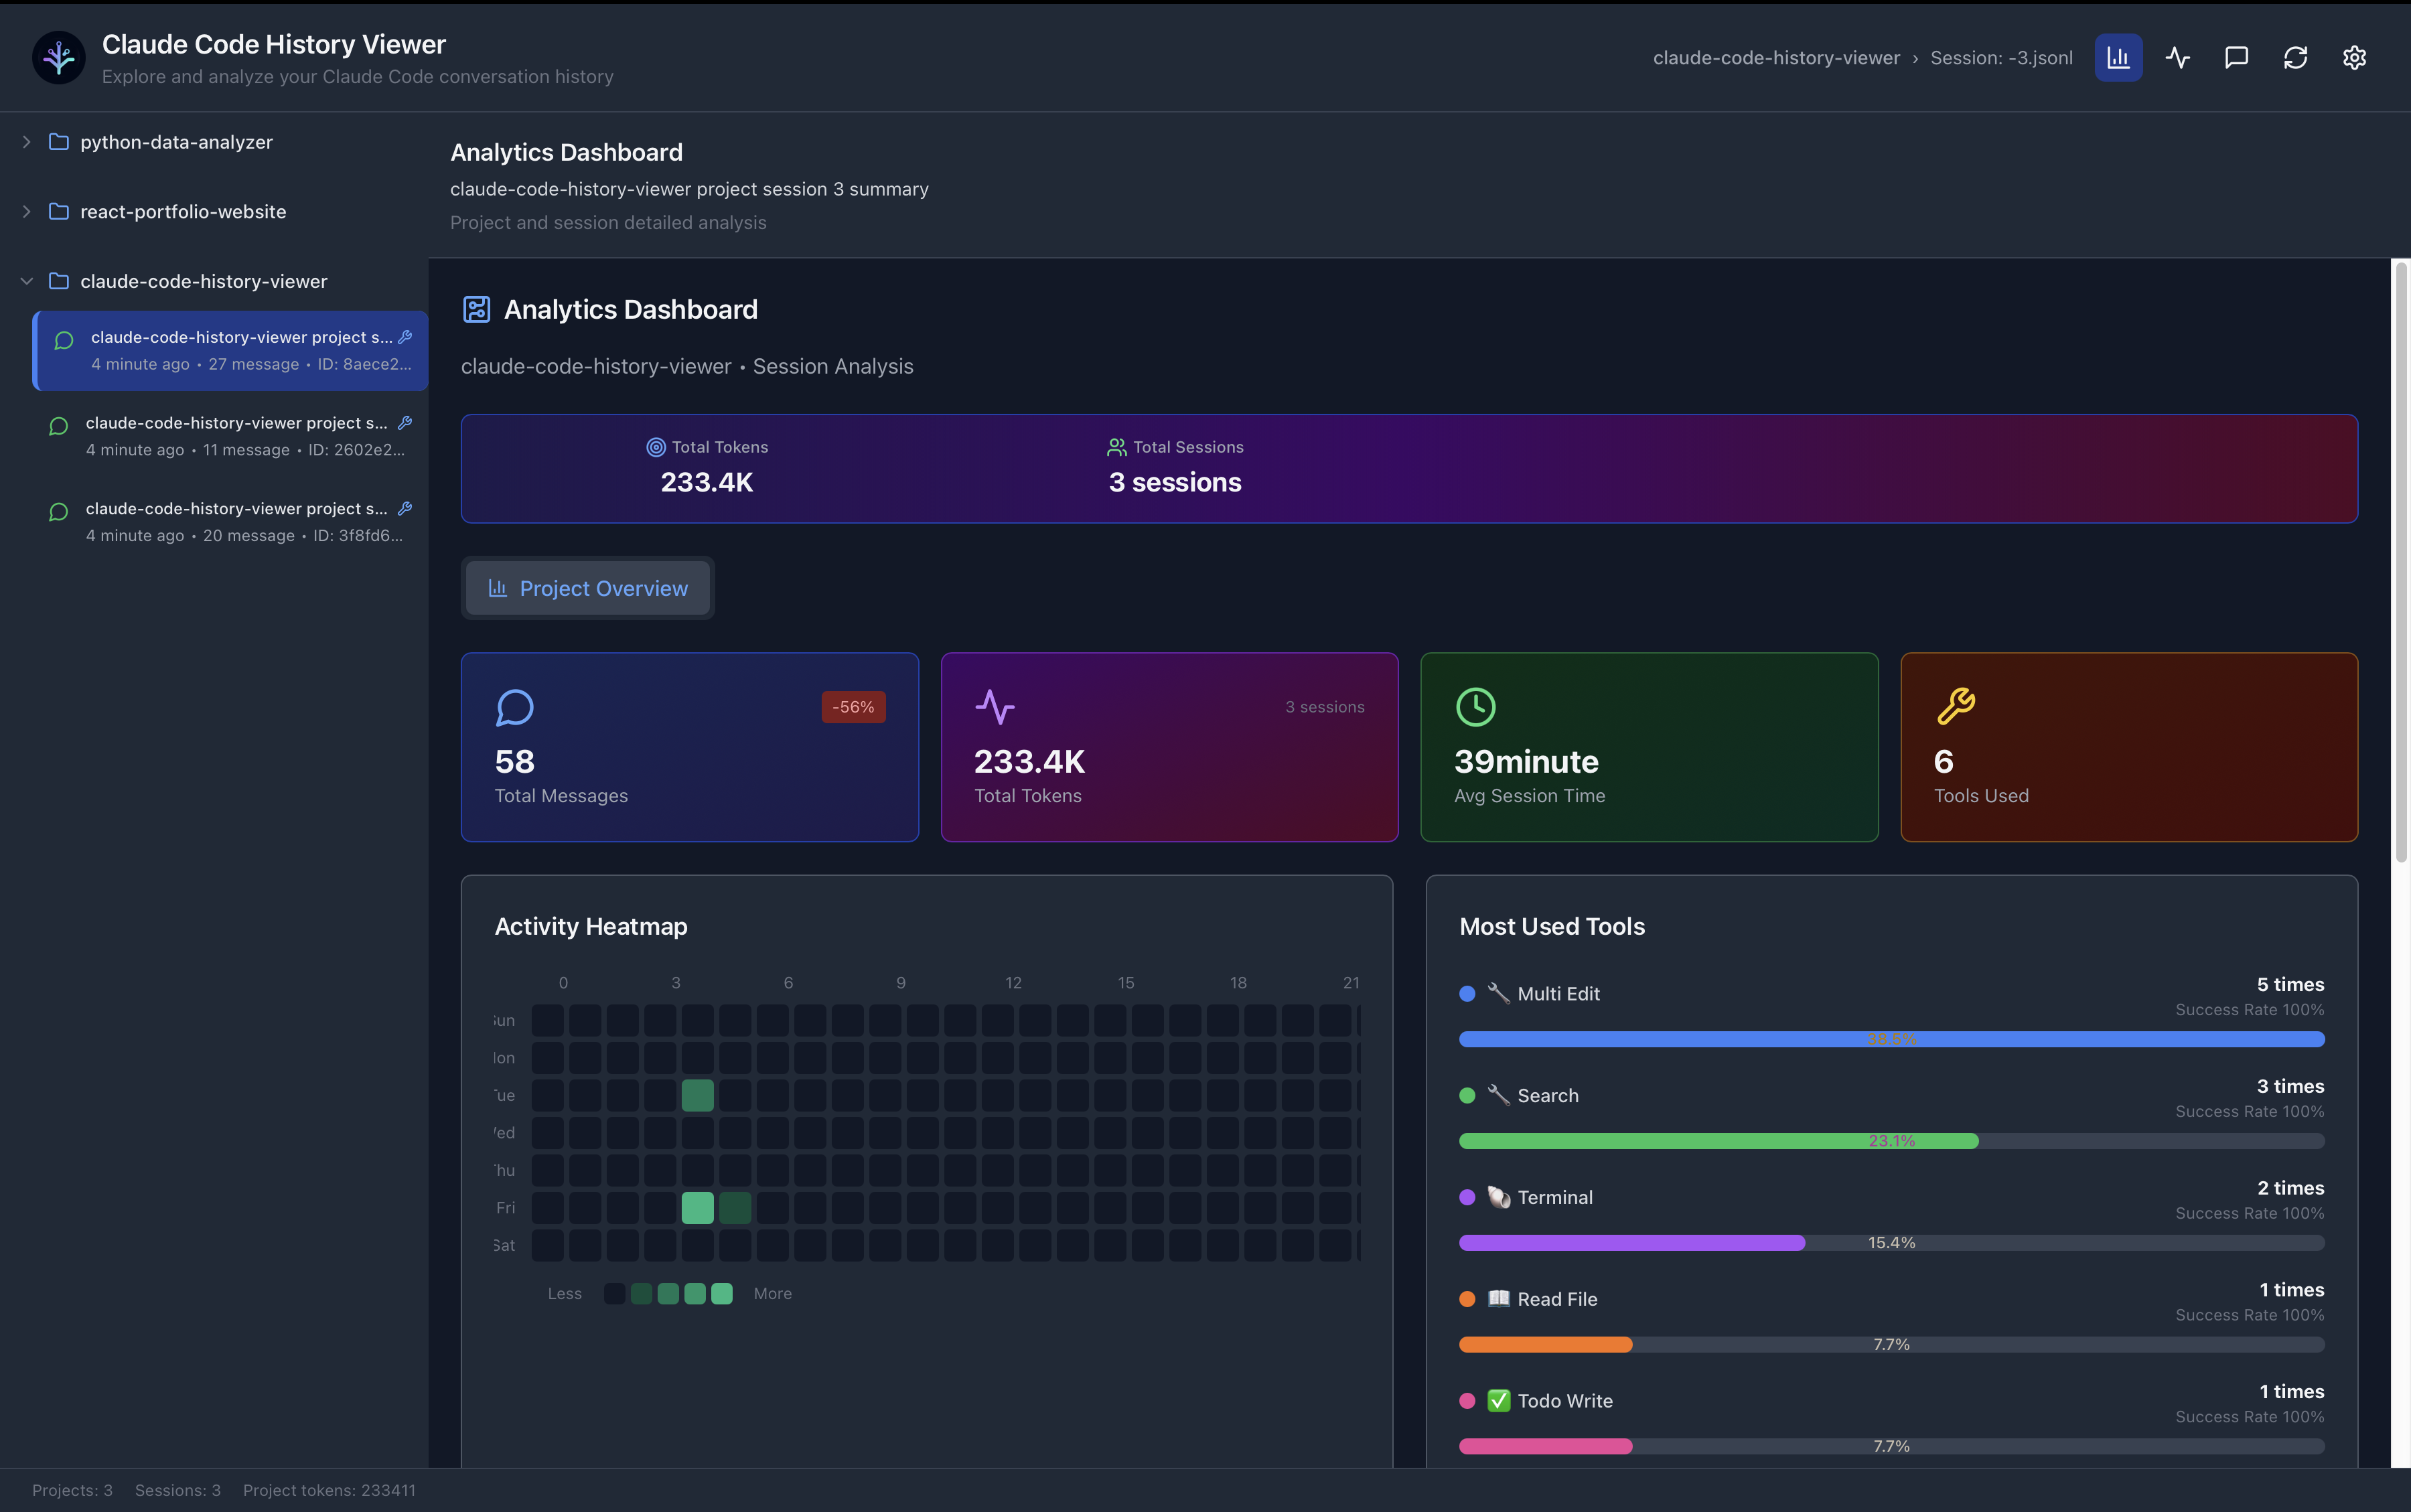Click the 'Activity Heatmap' heading

[x=591, y=927]
